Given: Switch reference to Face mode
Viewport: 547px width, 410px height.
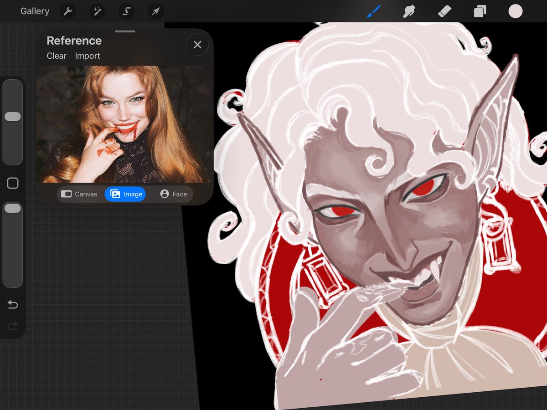Looking at the screenshot, I should point(173,194).
